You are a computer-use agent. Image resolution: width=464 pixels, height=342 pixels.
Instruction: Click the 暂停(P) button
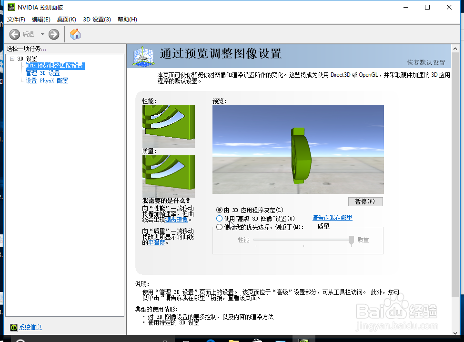click(x=365, y=201)
